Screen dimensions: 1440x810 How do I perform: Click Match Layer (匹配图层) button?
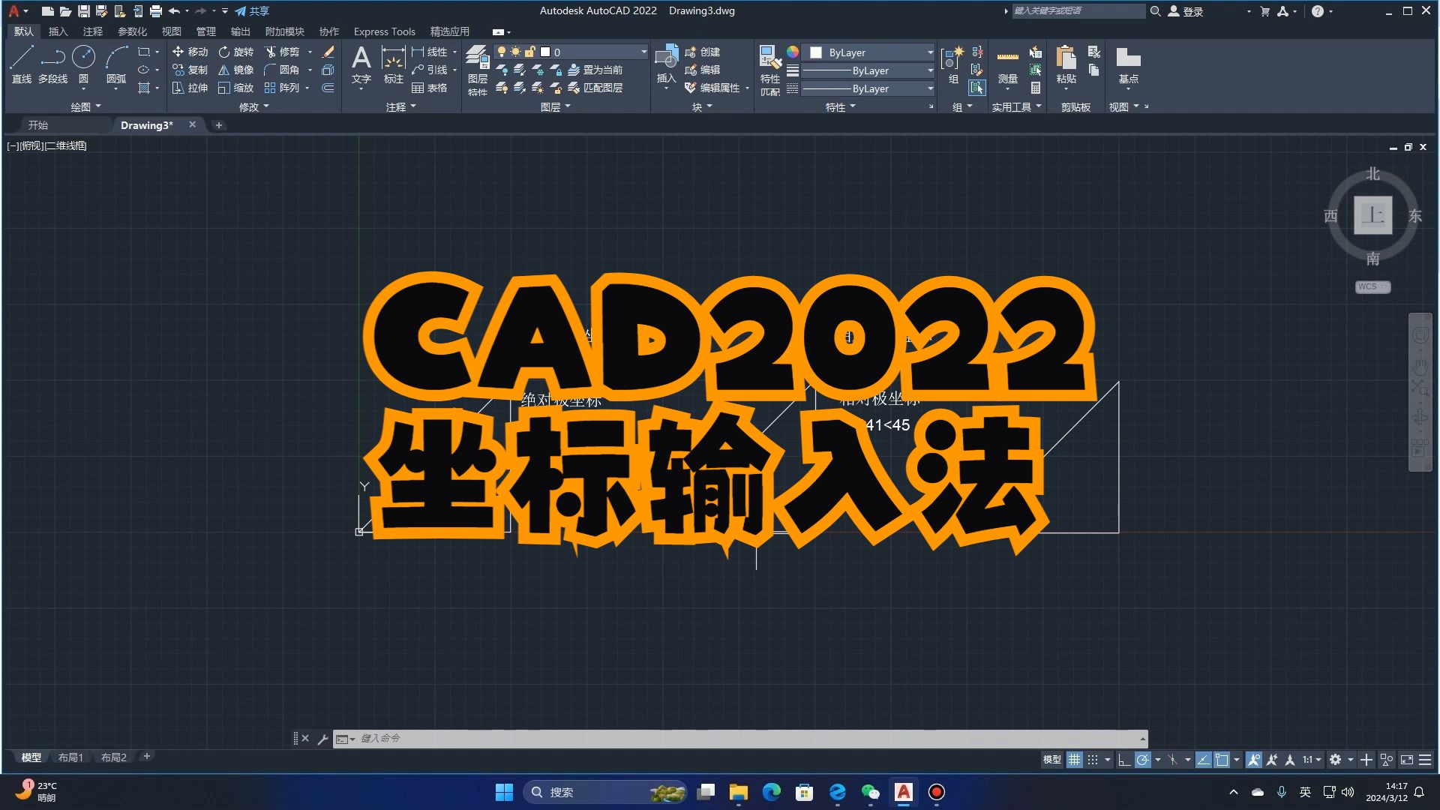click(x=595, y=88)
